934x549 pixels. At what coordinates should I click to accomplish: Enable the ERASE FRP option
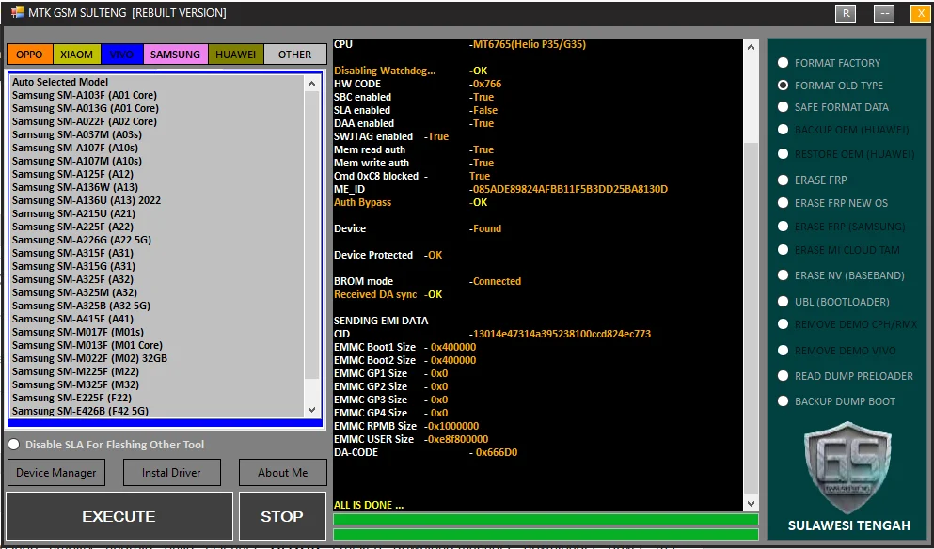[813, 180]
